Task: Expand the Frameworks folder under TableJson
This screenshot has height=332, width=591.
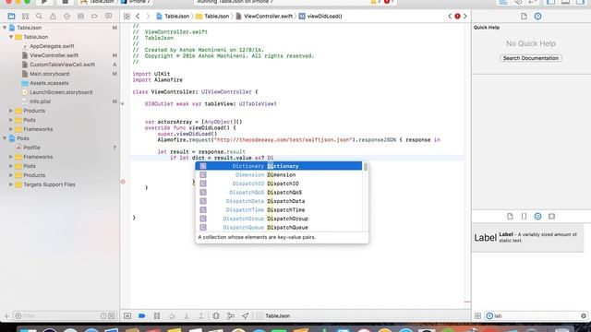Action: (x=11, y=129)
